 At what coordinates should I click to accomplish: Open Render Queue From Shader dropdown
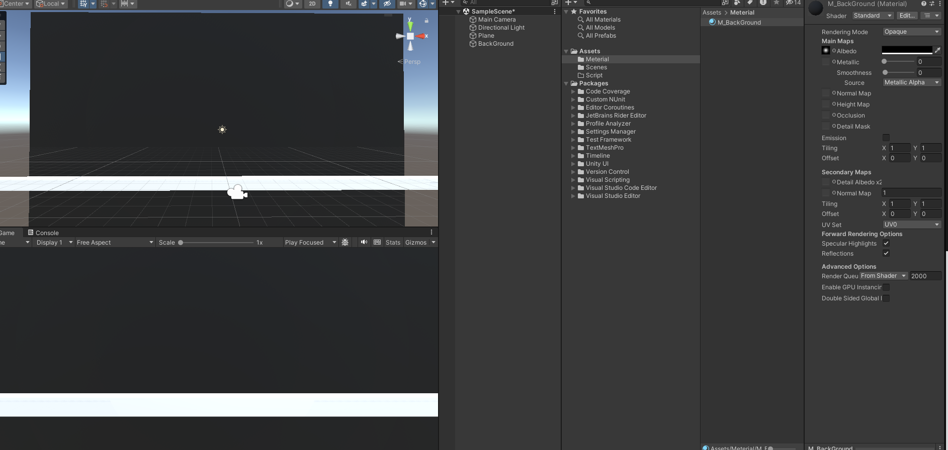[x=883, y=276]
